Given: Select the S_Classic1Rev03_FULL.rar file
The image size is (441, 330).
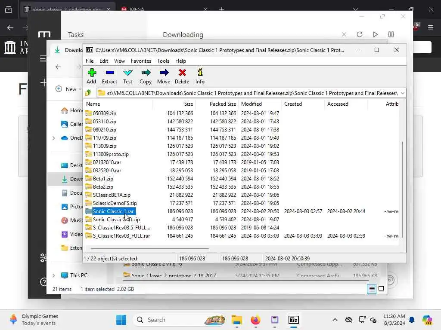Looking at the screenshot, I should tap(121, 236).
